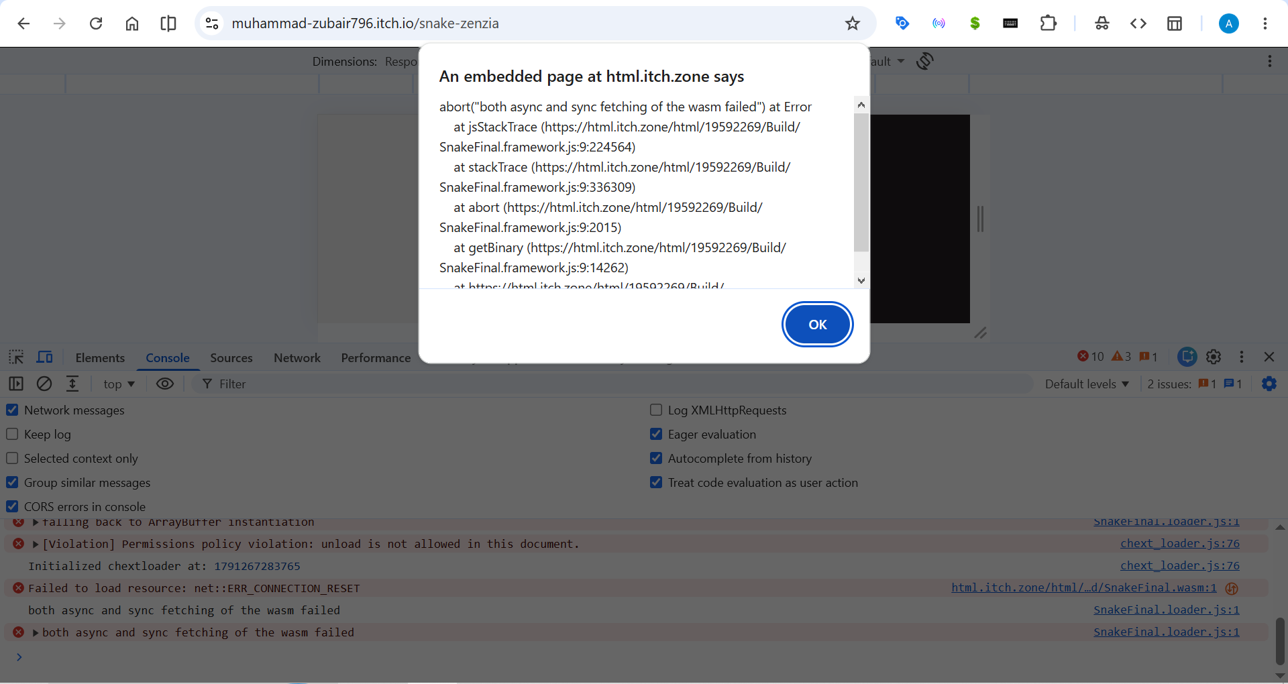Screen dimensions: 1288x684
Task: Reload the page with the refresh icon
Action: [96, 23]
